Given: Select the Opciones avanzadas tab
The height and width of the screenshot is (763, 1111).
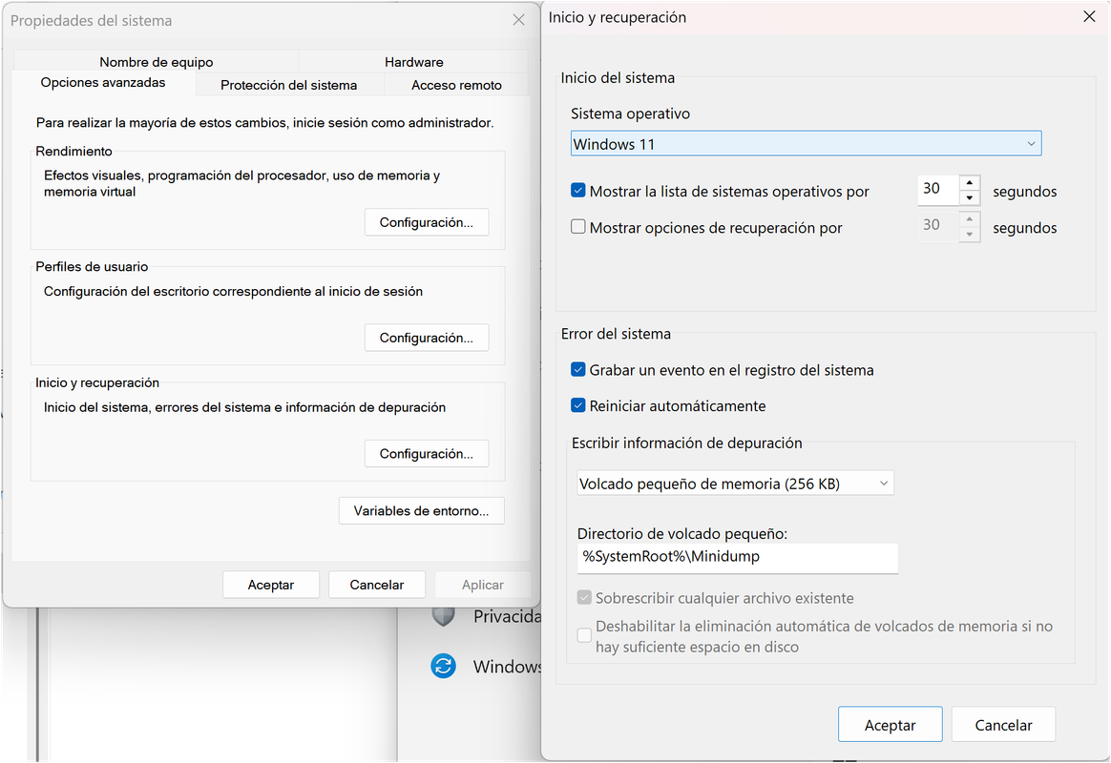Looking at the screenshot, I should 103,83.
